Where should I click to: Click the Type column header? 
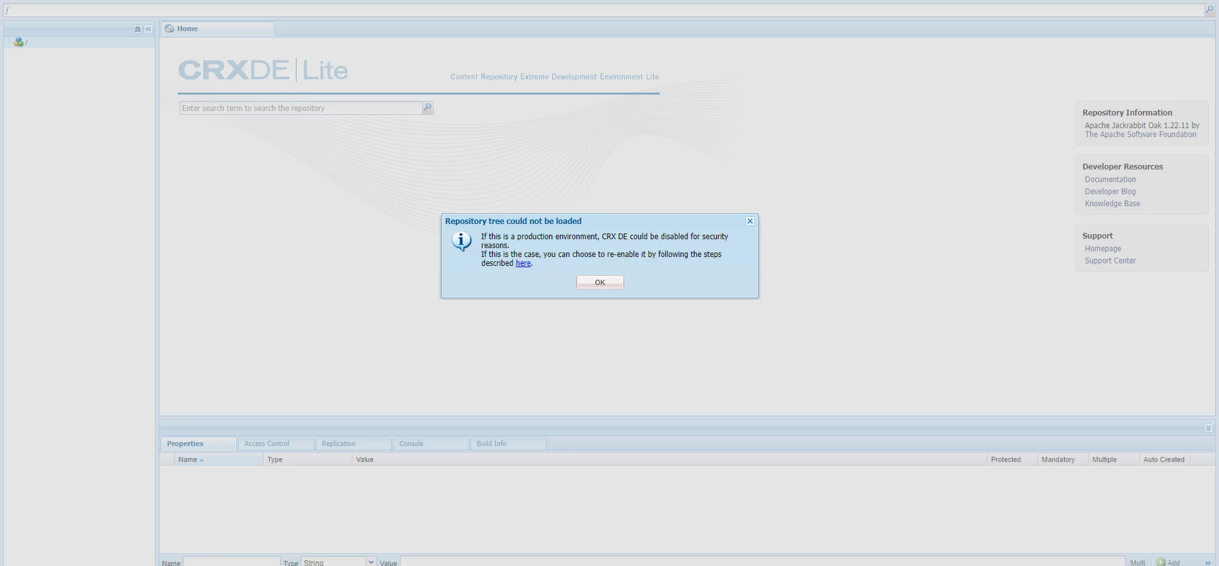(x=307, y=459)
